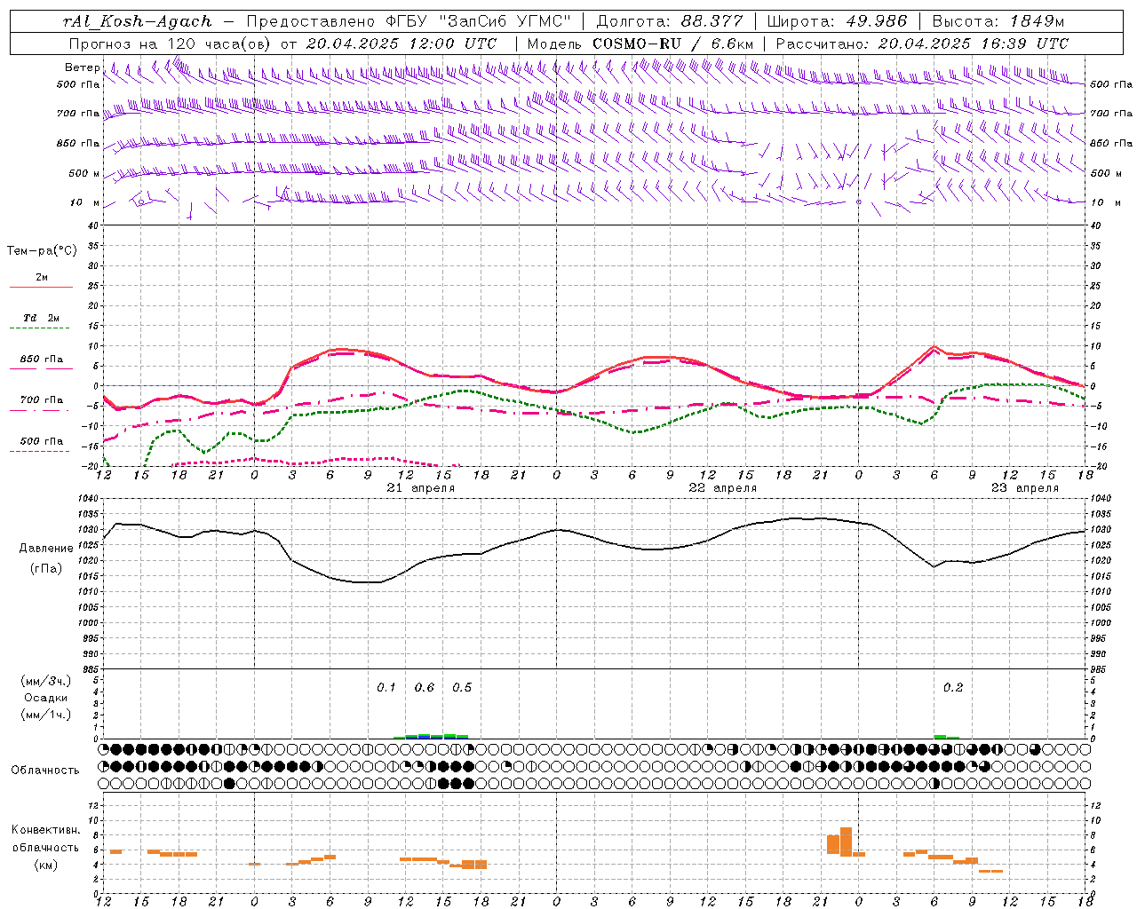Click the 'Прогноз на 120 часа(ов)' forecast text
Screen dimensions: 1137x909
coord(171,43)
